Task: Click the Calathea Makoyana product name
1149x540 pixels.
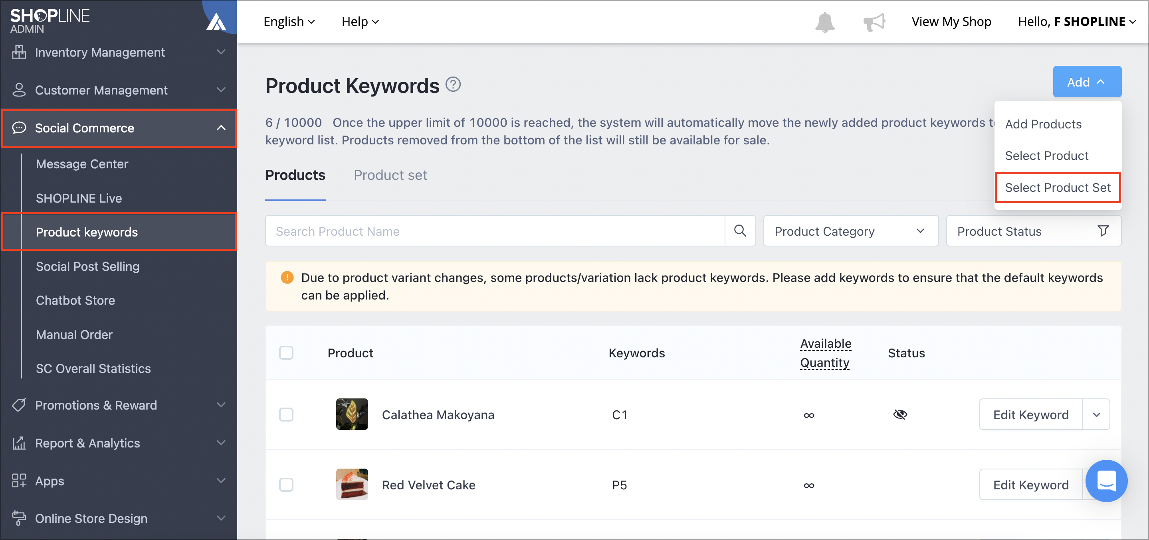Action: pos(438,415)
